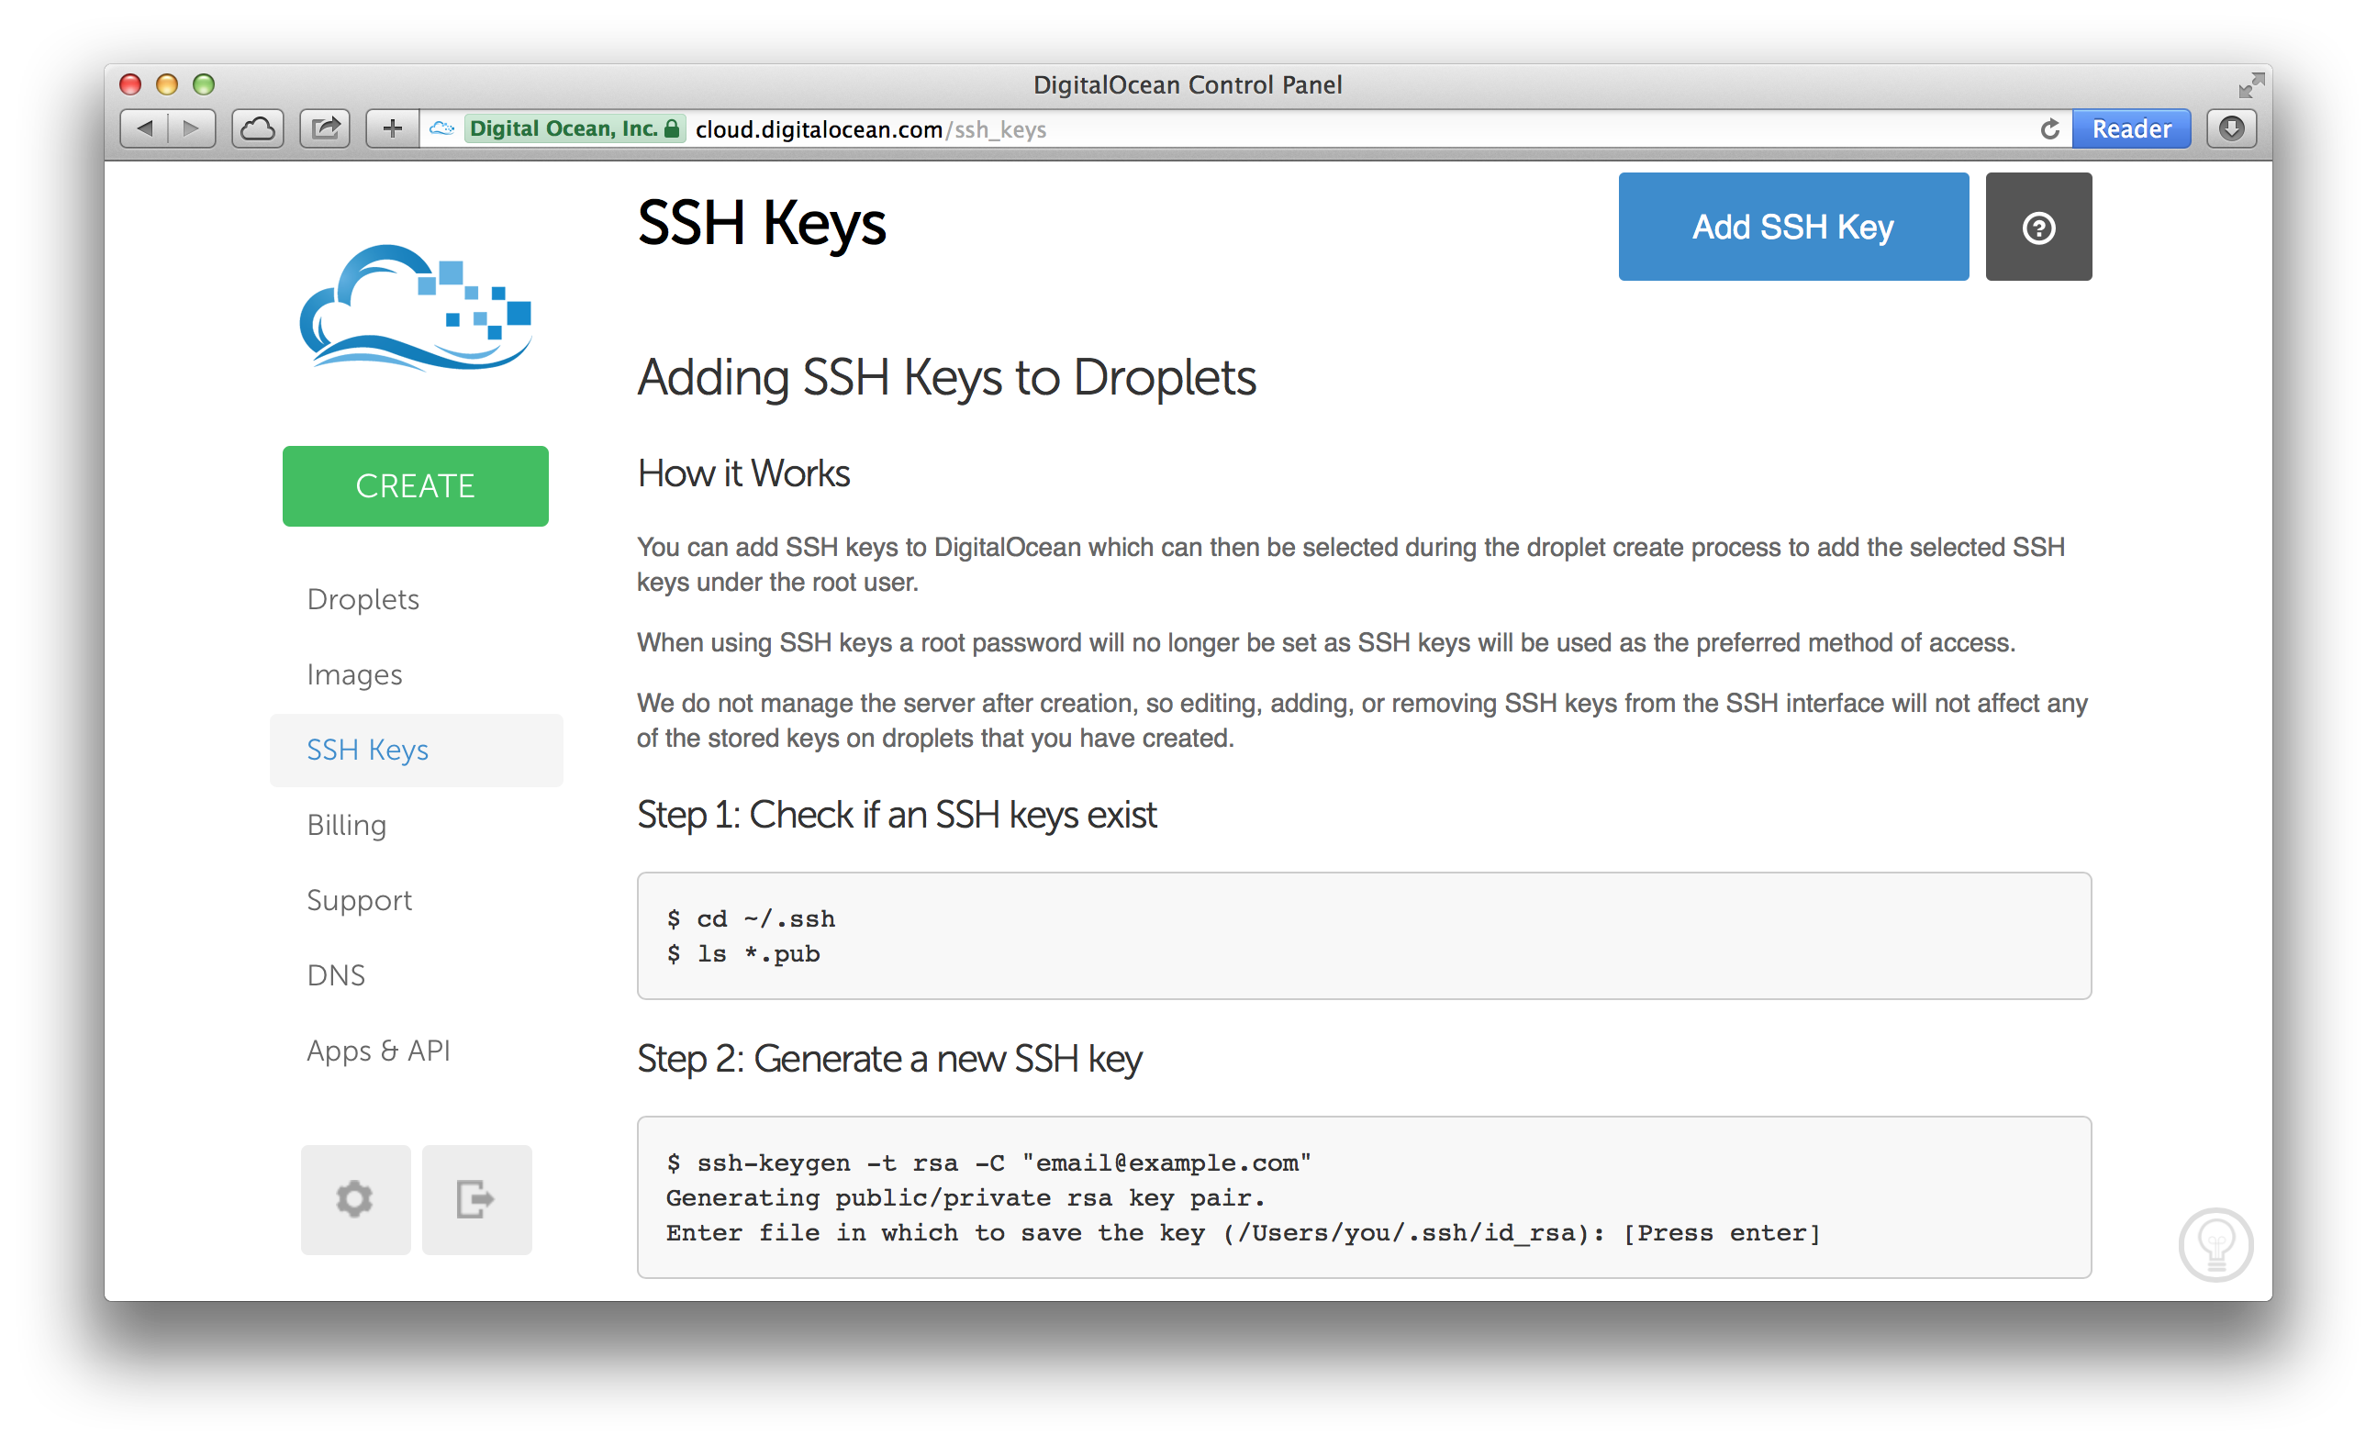Click the DigitalOcean cloud logo
The image size is (2377, 1446).
click(x=416, y=308)
